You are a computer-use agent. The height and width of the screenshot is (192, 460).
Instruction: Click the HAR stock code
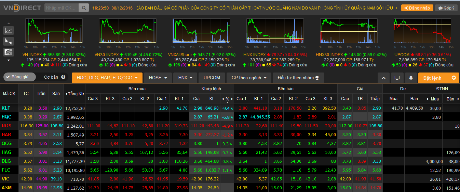(x=6, y=134)
